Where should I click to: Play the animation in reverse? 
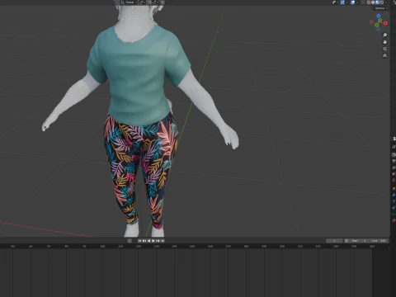click(148, 241)
